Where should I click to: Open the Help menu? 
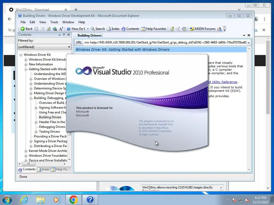click(x=82, y=22)
